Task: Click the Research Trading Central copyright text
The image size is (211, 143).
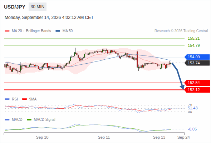Action: click(181, 31)
